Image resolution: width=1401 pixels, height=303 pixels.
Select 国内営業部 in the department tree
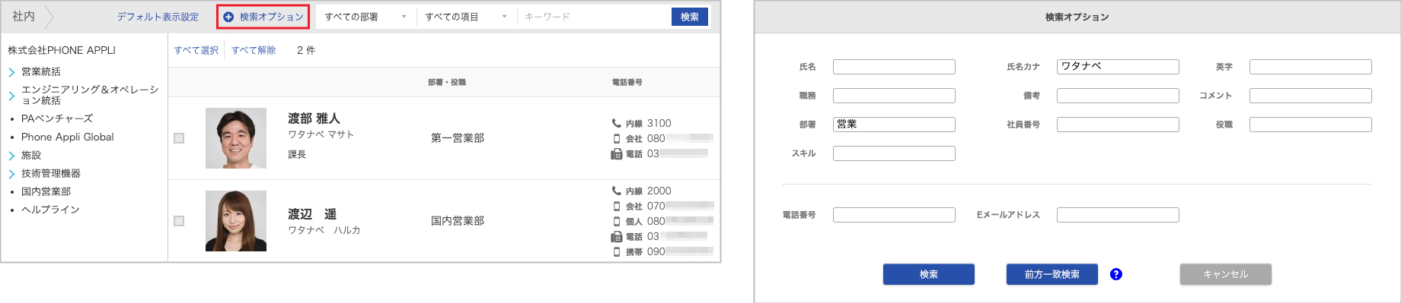tap(46, 191)
